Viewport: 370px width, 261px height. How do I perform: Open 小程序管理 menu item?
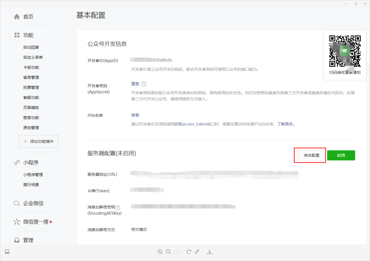(33, 175)
